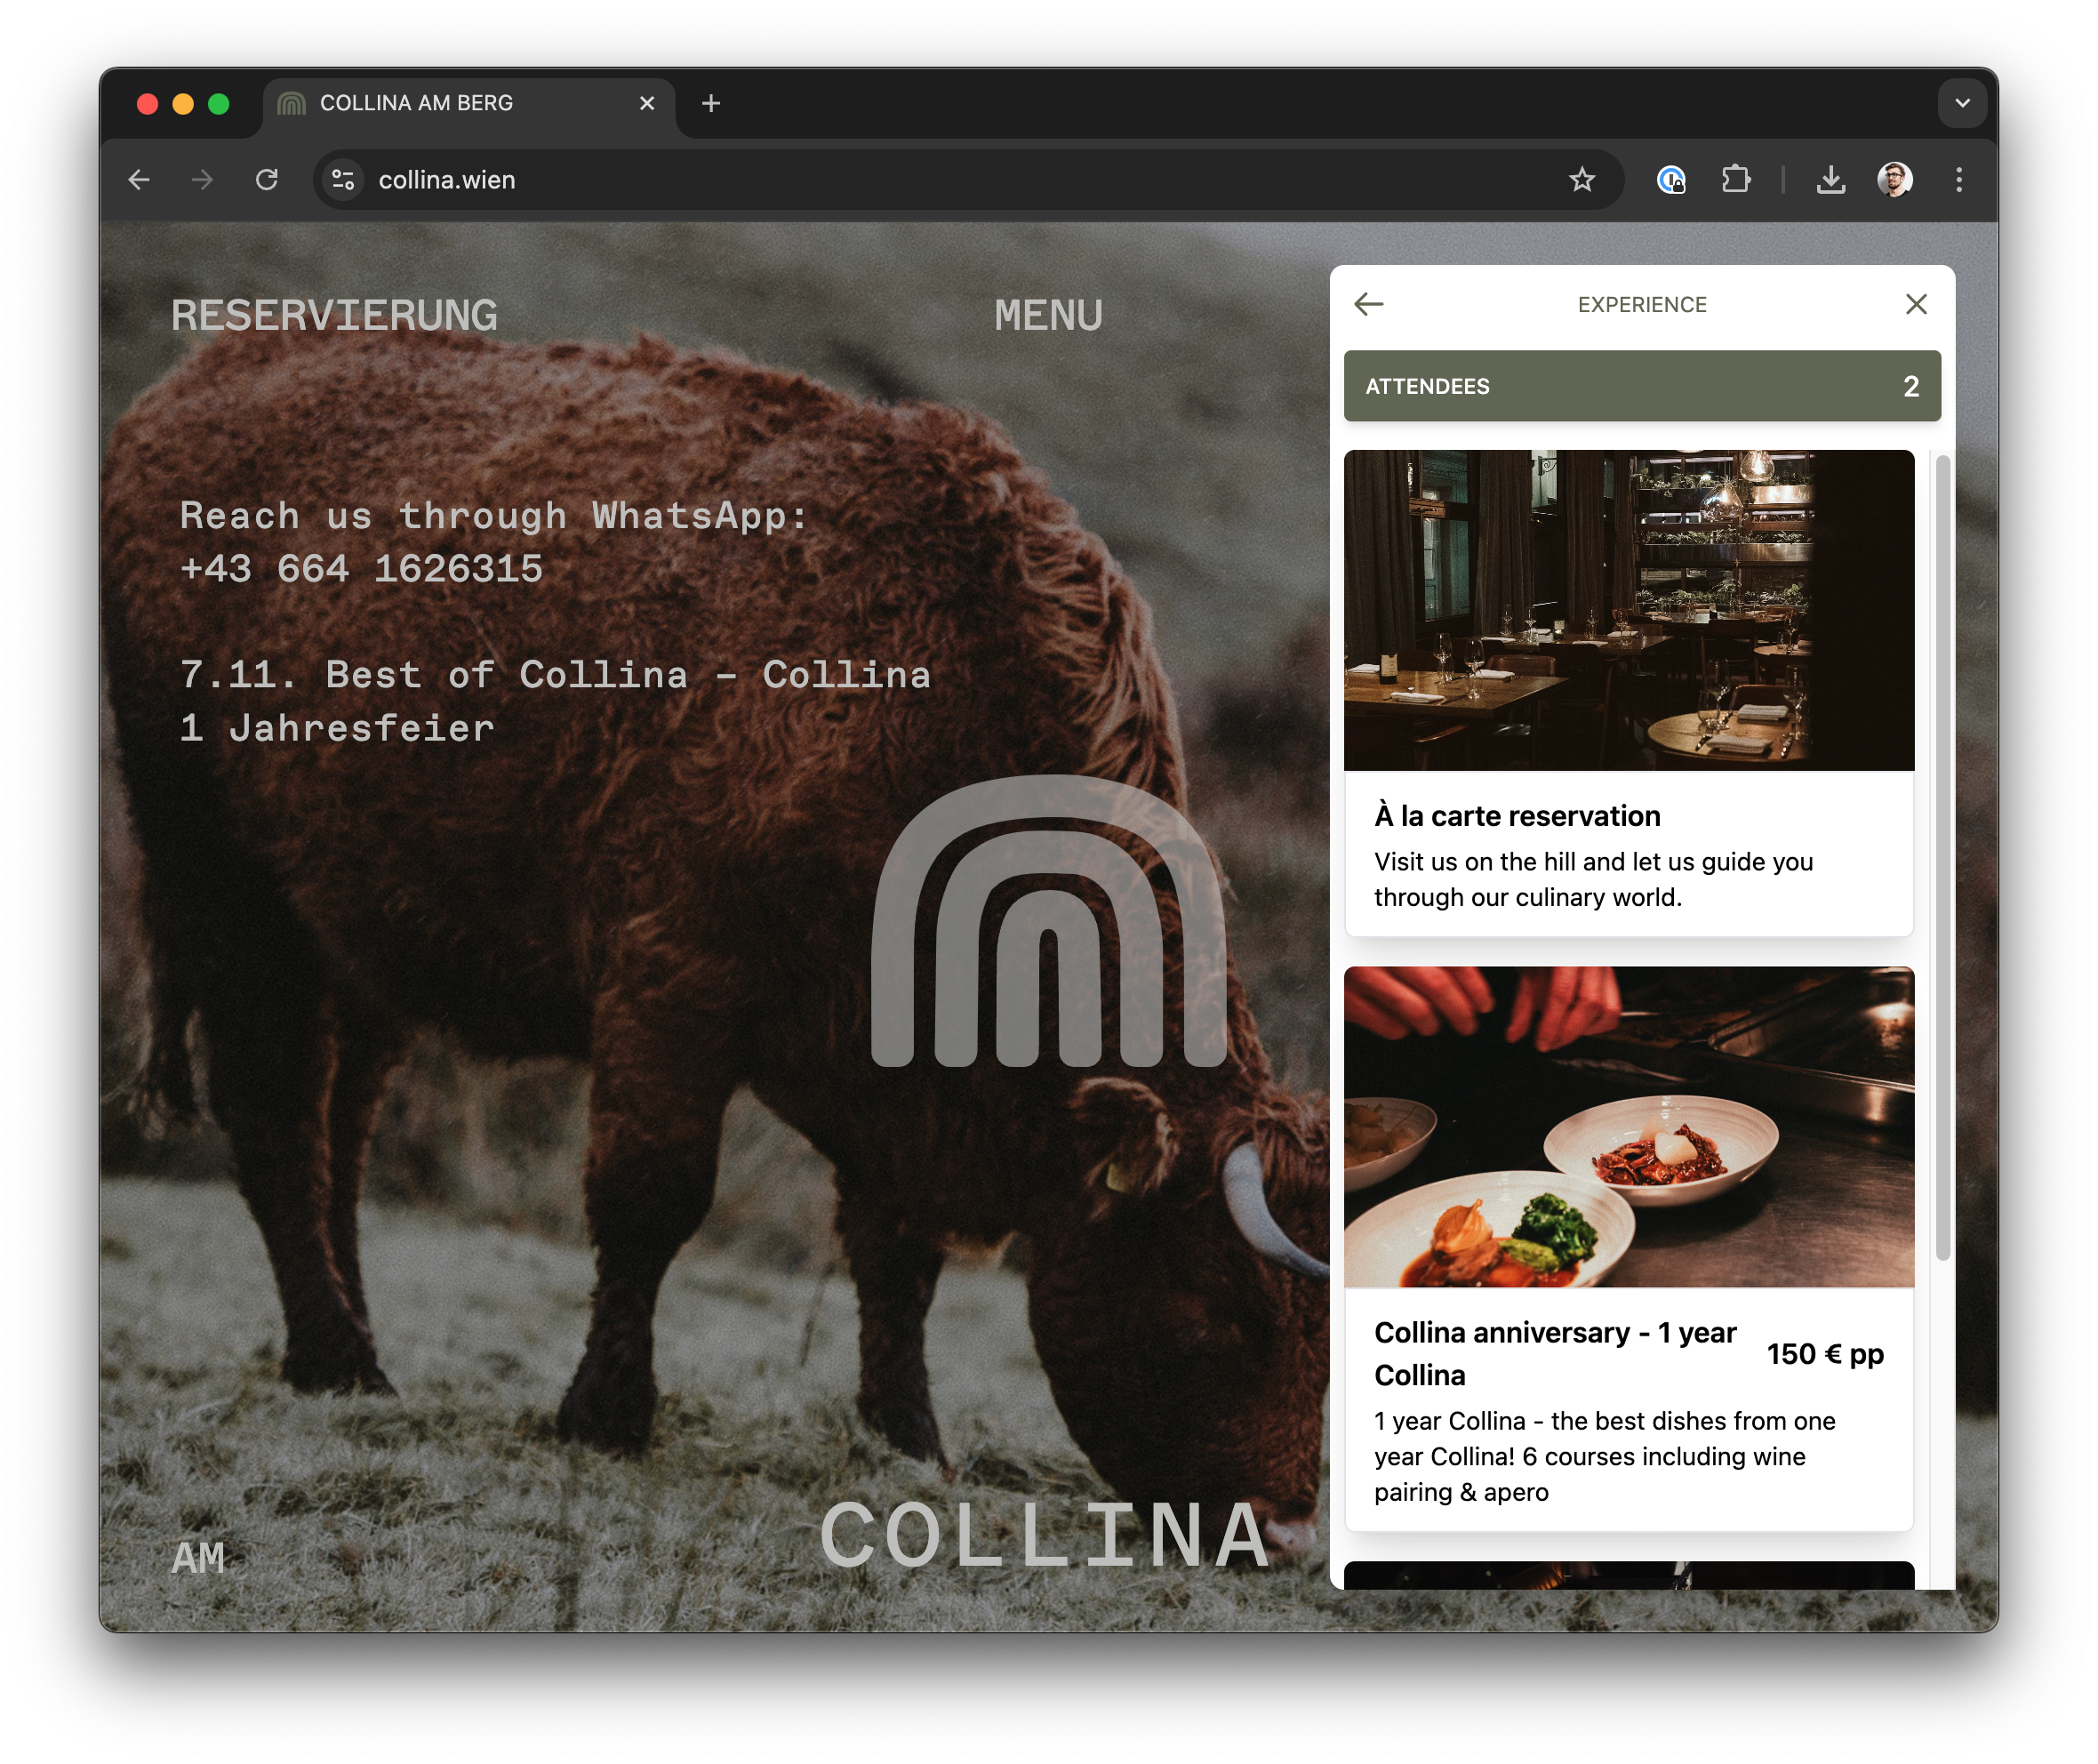Open the Attendees selector showing 2
This screenshot has height=1764, width=2098.
click(1642, 386)
